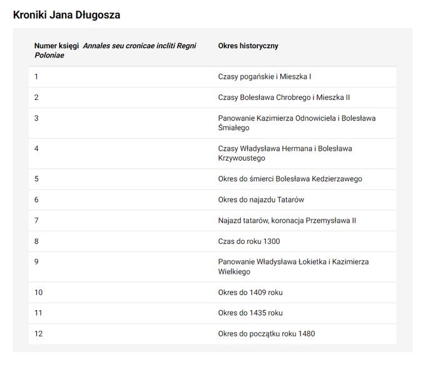Image resolution: width=433 pixels, height=367 pixels.
Task: Select the 'Okres historyczny' column header
Action: [x=248, y=46]
